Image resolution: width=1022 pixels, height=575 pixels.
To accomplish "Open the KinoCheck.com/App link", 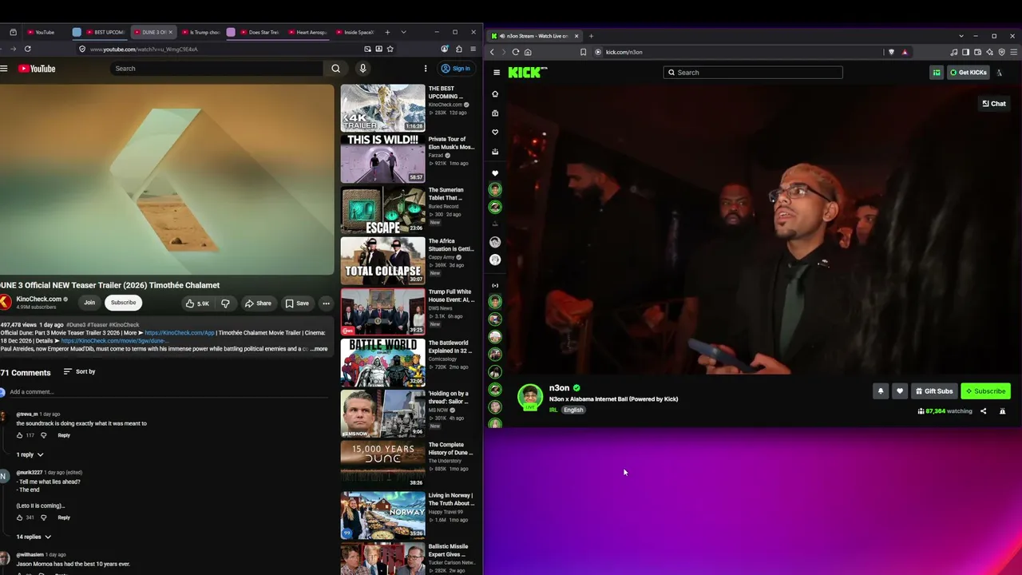I will (180, 333).
